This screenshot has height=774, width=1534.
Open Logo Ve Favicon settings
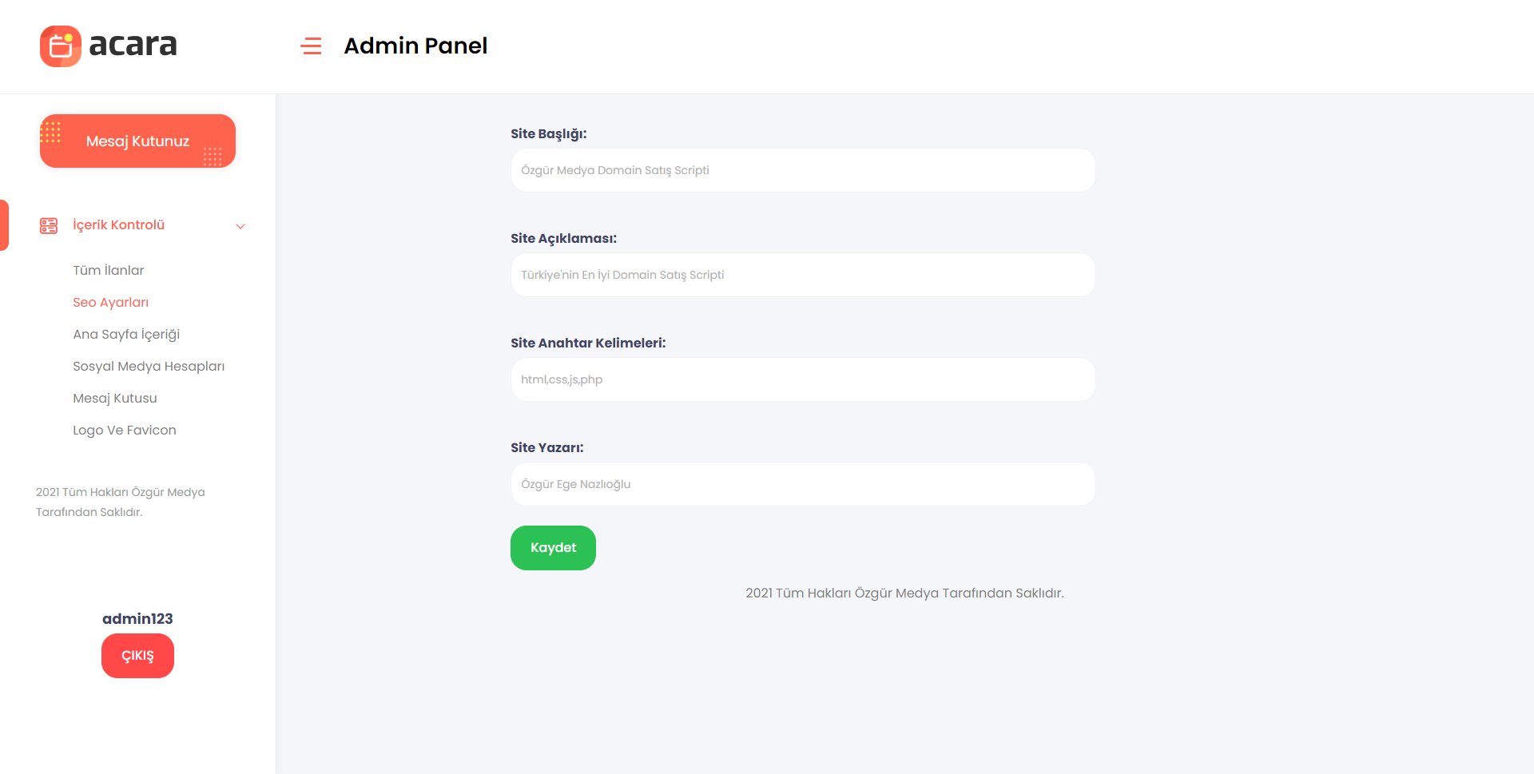[x=125, y=430]
